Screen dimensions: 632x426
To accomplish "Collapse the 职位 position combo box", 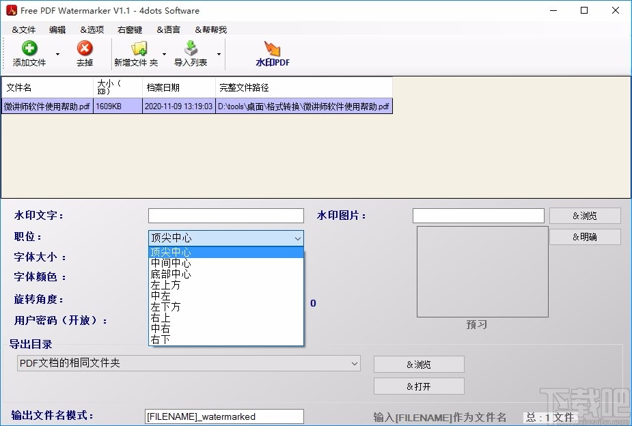I will (297, 238).
